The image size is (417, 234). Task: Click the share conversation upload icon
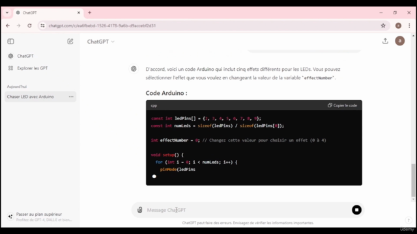point(385,41)
